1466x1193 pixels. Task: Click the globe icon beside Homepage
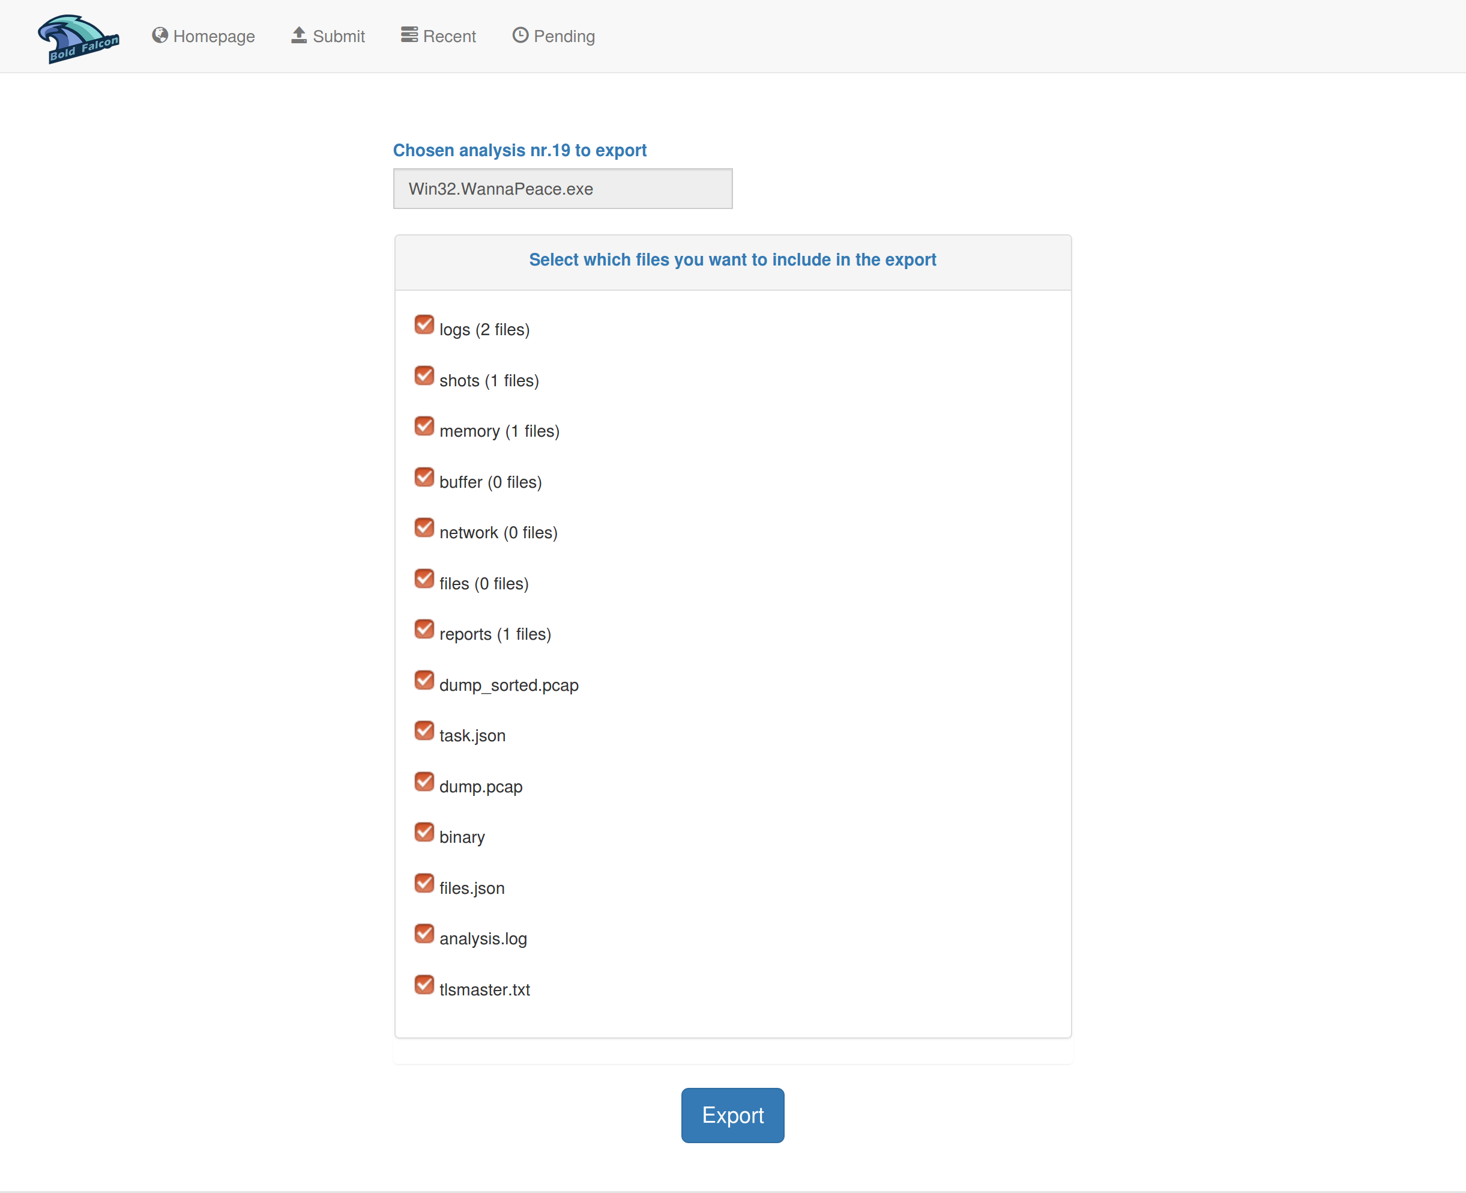click(160, 35)
